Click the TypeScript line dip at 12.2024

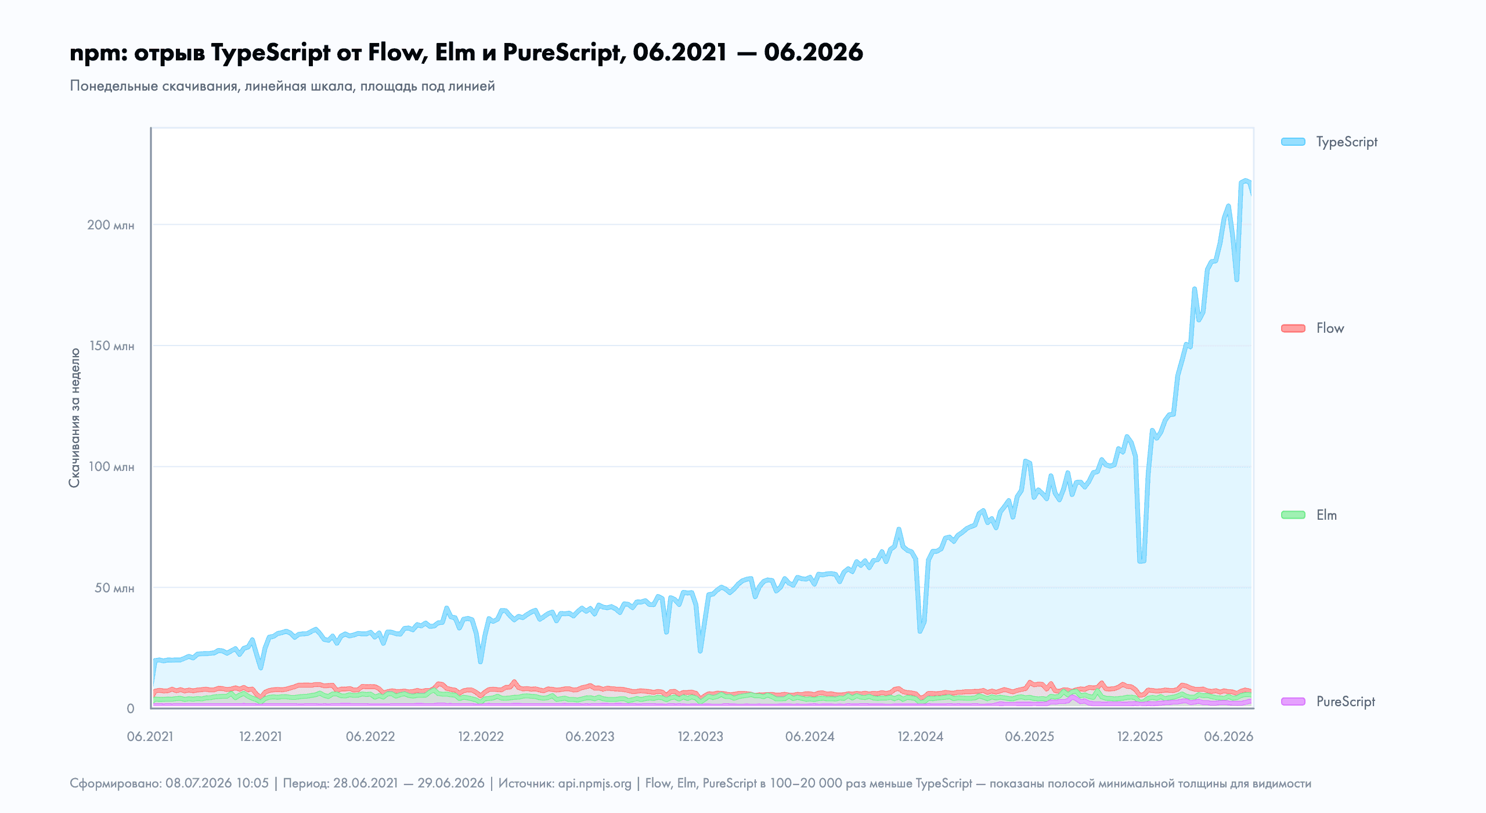920,631
